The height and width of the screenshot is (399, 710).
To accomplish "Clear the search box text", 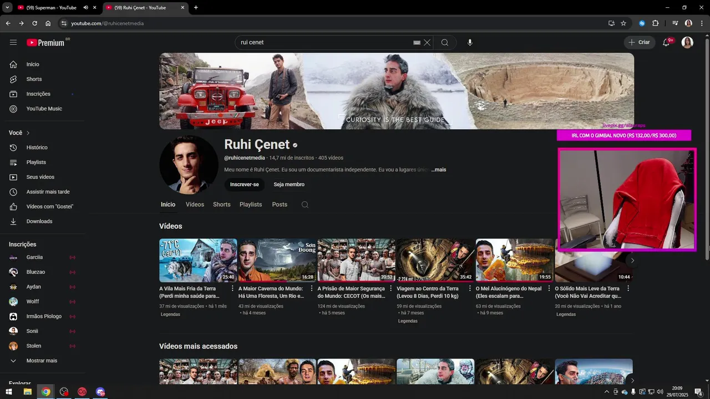I will click(427, 42).
